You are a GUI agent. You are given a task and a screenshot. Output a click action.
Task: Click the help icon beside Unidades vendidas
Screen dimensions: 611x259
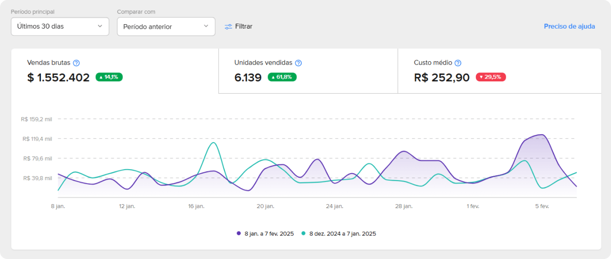pos(298,63)
